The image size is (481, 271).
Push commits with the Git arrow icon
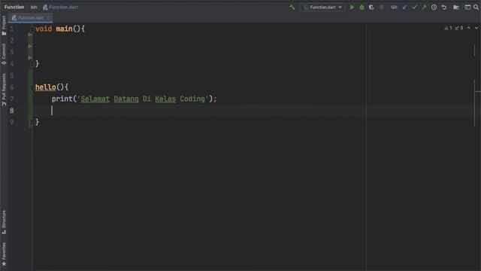tap(424, 7)
